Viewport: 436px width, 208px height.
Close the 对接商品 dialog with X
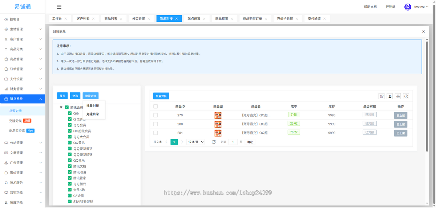(x=423, y=32)
